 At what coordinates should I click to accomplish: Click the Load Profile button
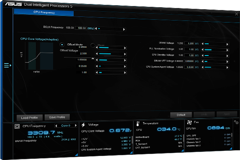click(29, 118)
